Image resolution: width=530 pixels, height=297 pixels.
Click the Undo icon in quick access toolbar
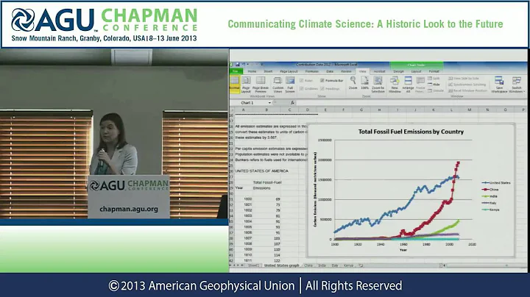tap(244, 65)
